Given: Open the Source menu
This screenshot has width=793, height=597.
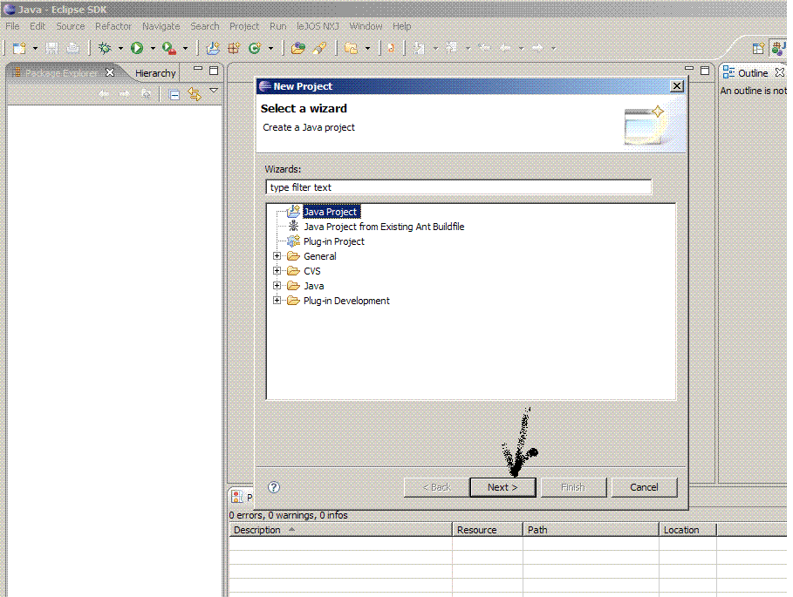Looking at the screenshot, I should point(71,26).
